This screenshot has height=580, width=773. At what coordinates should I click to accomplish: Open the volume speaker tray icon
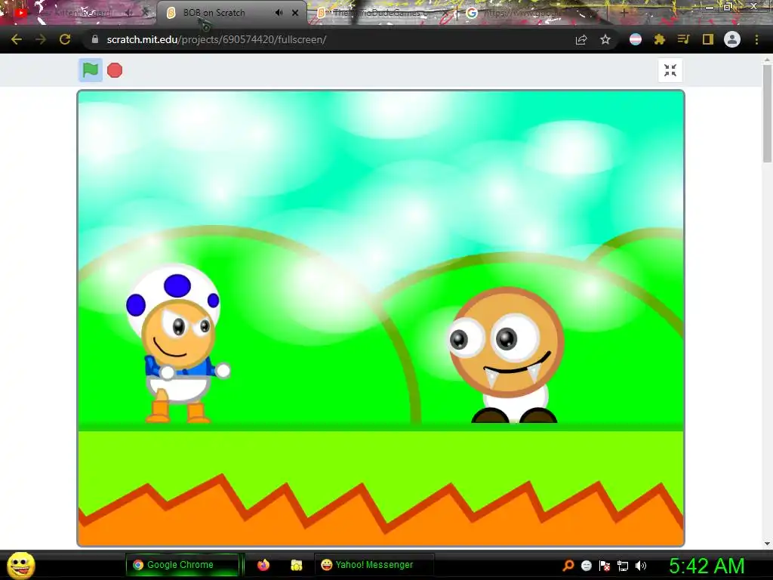pyautogui.click(x=641, y=566)
